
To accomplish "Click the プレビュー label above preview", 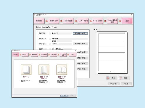I will pos(97,30).
